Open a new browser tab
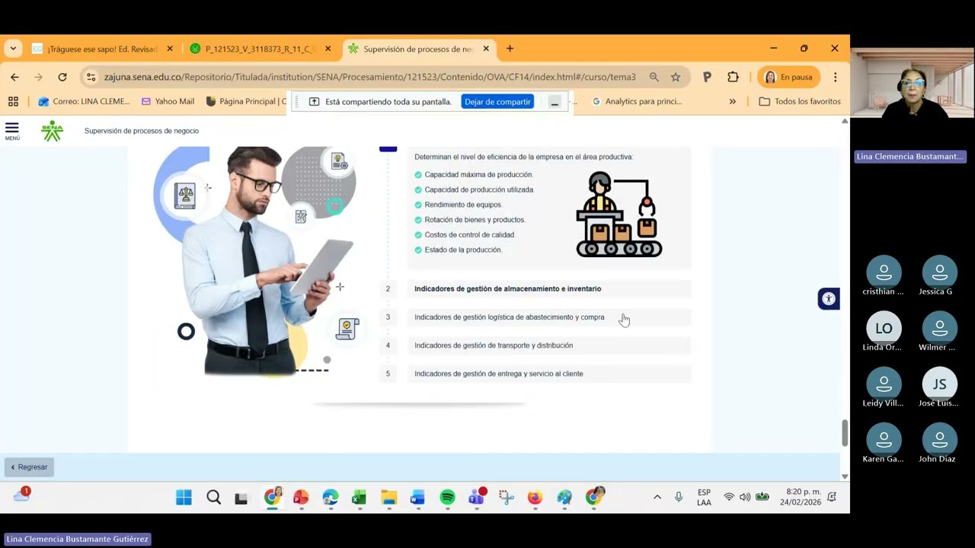The width and height of the screenshot is (975, 548). point(510,49)
